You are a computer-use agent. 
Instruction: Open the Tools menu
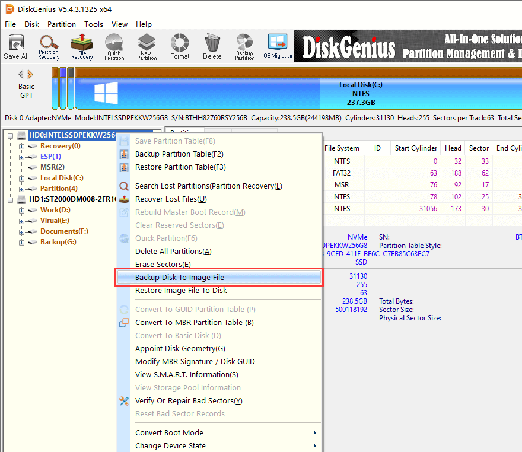[93, 24]
